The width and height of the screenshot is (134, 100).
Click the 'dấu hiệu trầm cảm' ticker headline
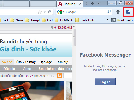[12, 76]
